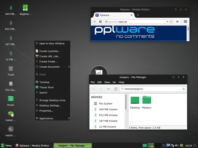Viewport: 198px width, 148px height.
Task: Click the 16:10 clock in panel
Action: tap(188, 146)
